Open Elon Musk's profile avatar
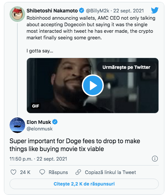Image resolution: width=167 pixels, height=195 pixels. (17, 125)
